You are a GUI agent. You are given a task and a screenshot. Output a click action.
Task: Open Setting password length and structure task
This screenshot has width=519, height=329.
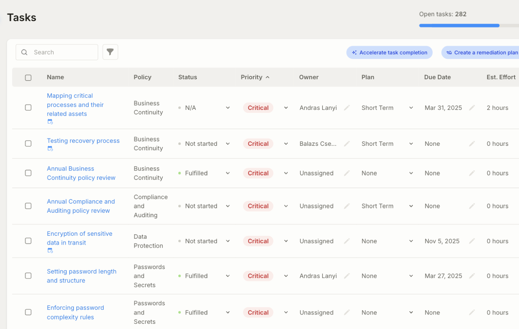pyautogui.click(x=82, y=276)
